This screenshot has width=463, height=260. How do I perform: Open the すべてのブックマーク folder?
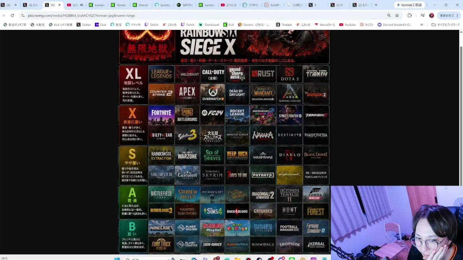tap(446, 25)
